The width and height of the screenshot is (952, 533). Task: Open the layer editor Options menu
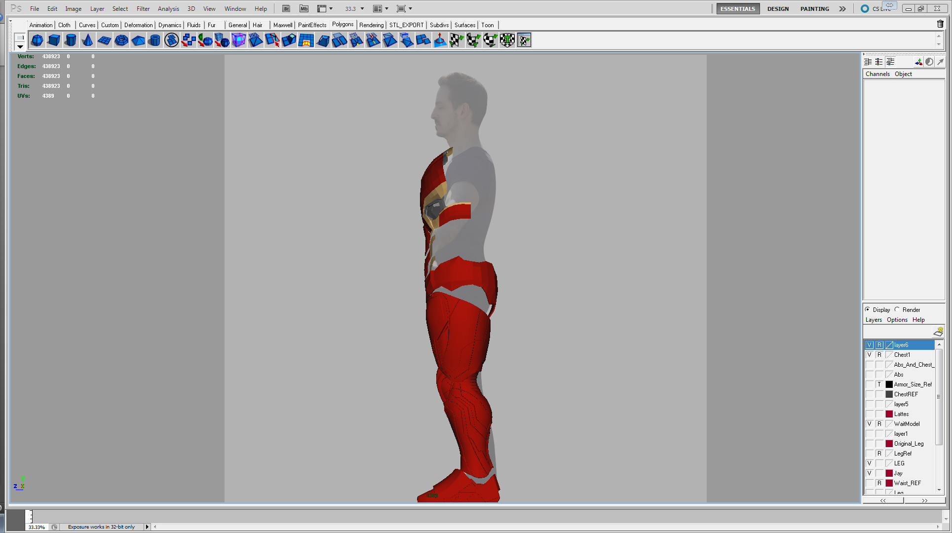[x=897, y=320]
